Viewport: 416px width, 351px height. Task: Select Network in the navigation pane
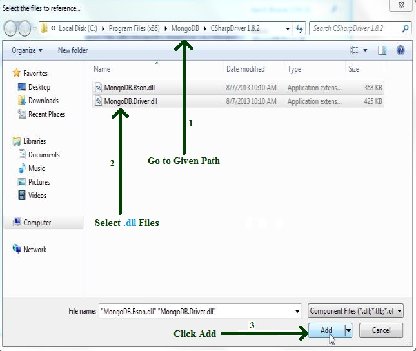tap(35, 250)
